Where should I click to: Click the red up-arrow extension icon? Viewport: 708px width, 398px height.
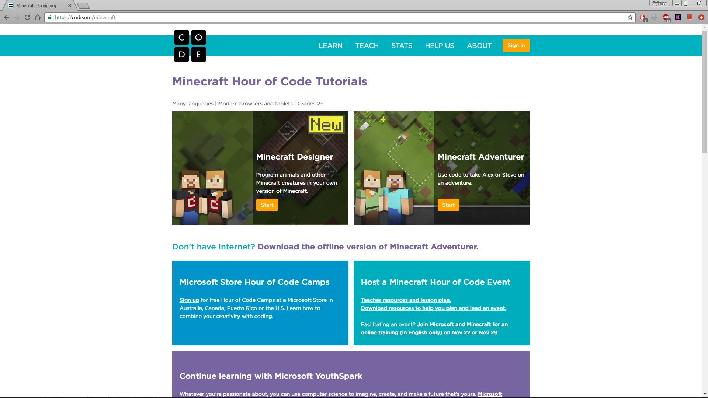pyautogui.click(x=701, y=17)
